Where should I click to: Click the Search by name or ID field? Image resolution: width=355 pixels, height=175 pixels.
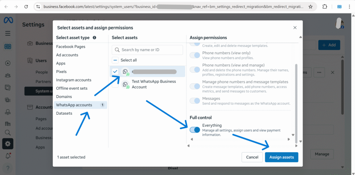coord(151,50)
